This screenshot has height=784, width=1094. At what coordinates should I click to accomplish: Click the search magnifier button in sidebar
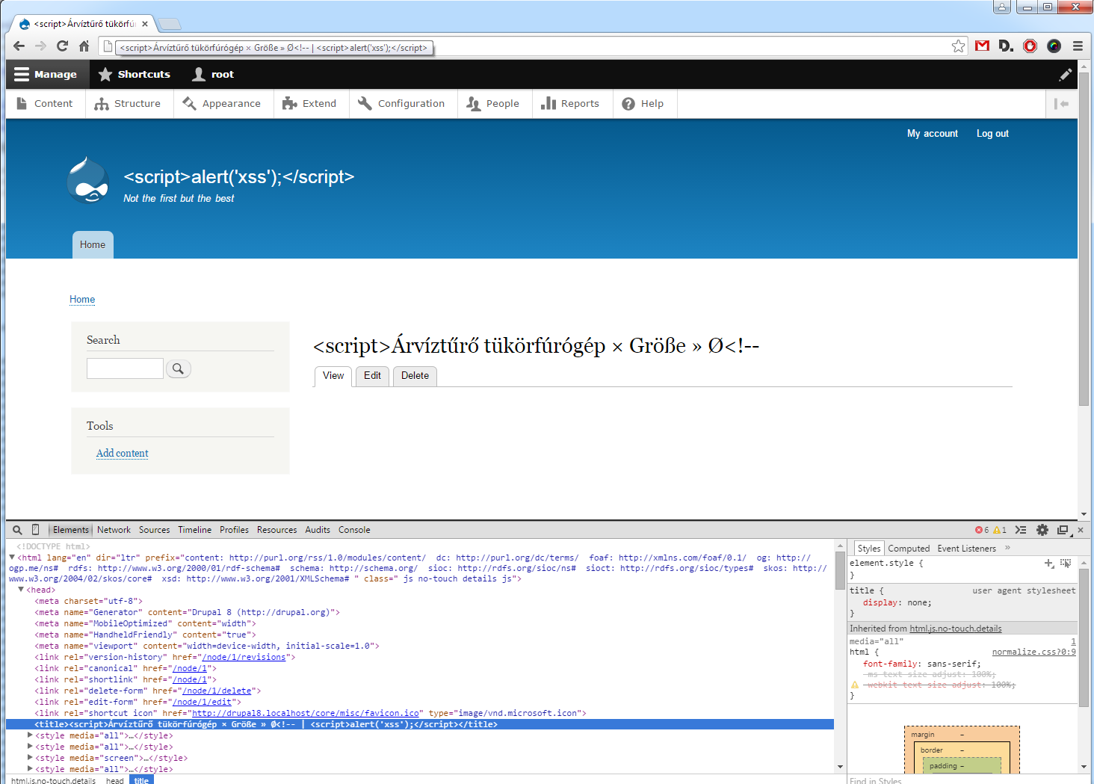[179, 368]
